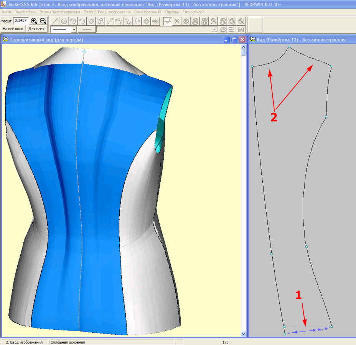
Task: Open the Окна проекций menu
Action: click(147, 12)
